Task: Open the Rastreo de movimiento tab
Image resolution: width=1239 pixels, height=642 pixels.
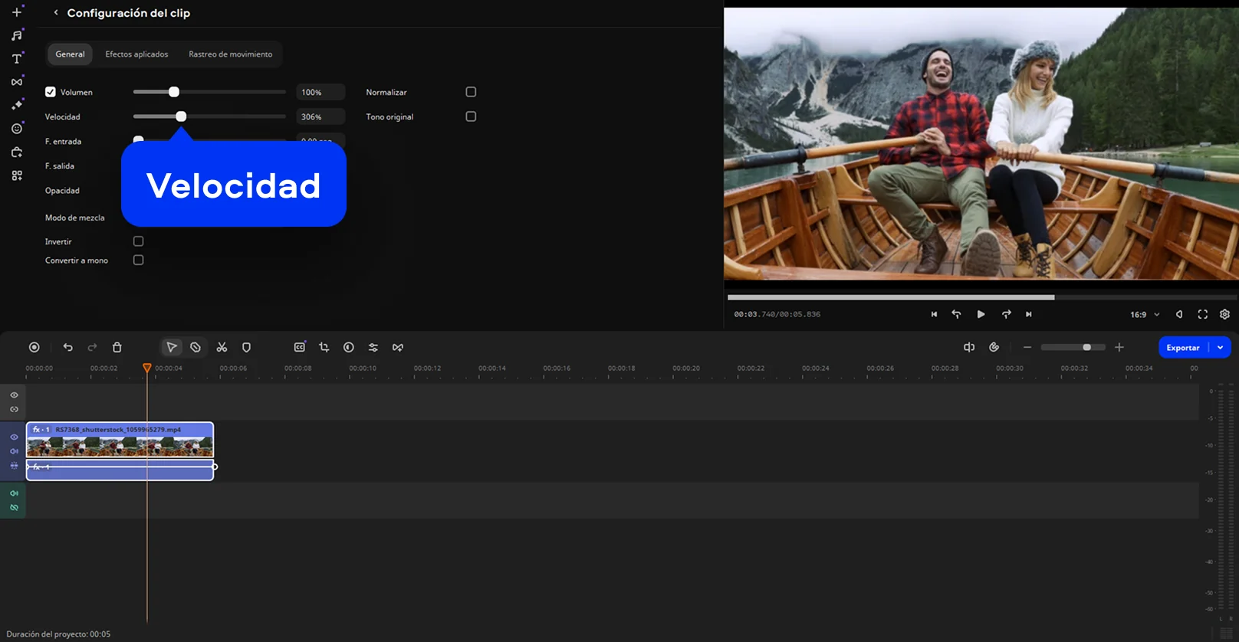Action: pyautogui.click(x=230, y=54)
